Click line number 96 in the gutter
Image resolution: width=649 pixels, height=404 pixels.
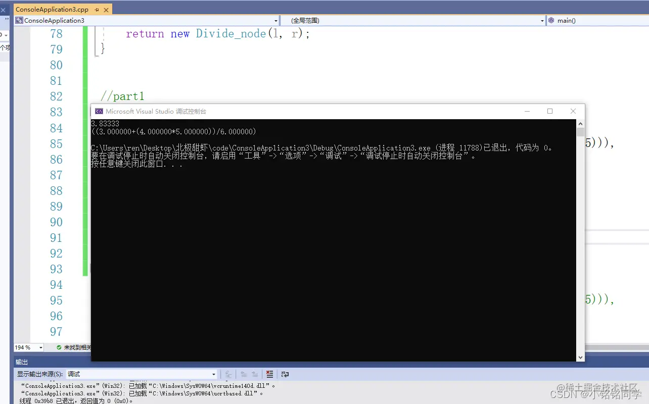pos(56,316)
